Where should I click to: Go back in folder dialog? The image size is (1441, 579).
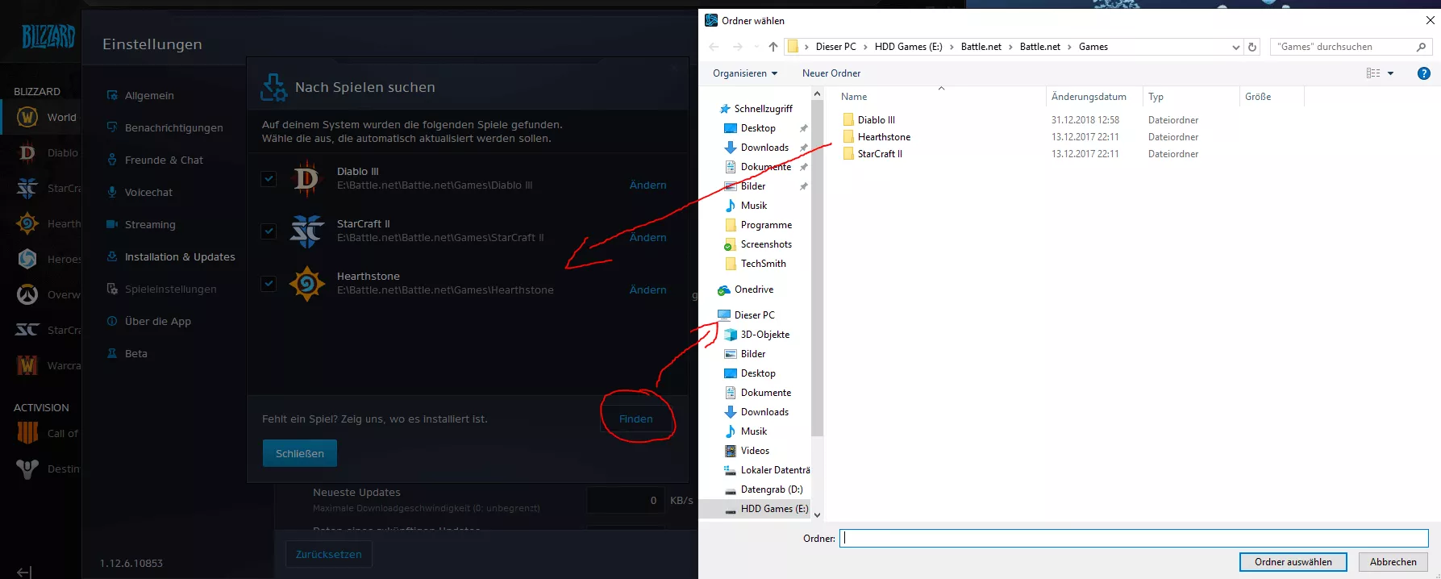pos(714,47)
